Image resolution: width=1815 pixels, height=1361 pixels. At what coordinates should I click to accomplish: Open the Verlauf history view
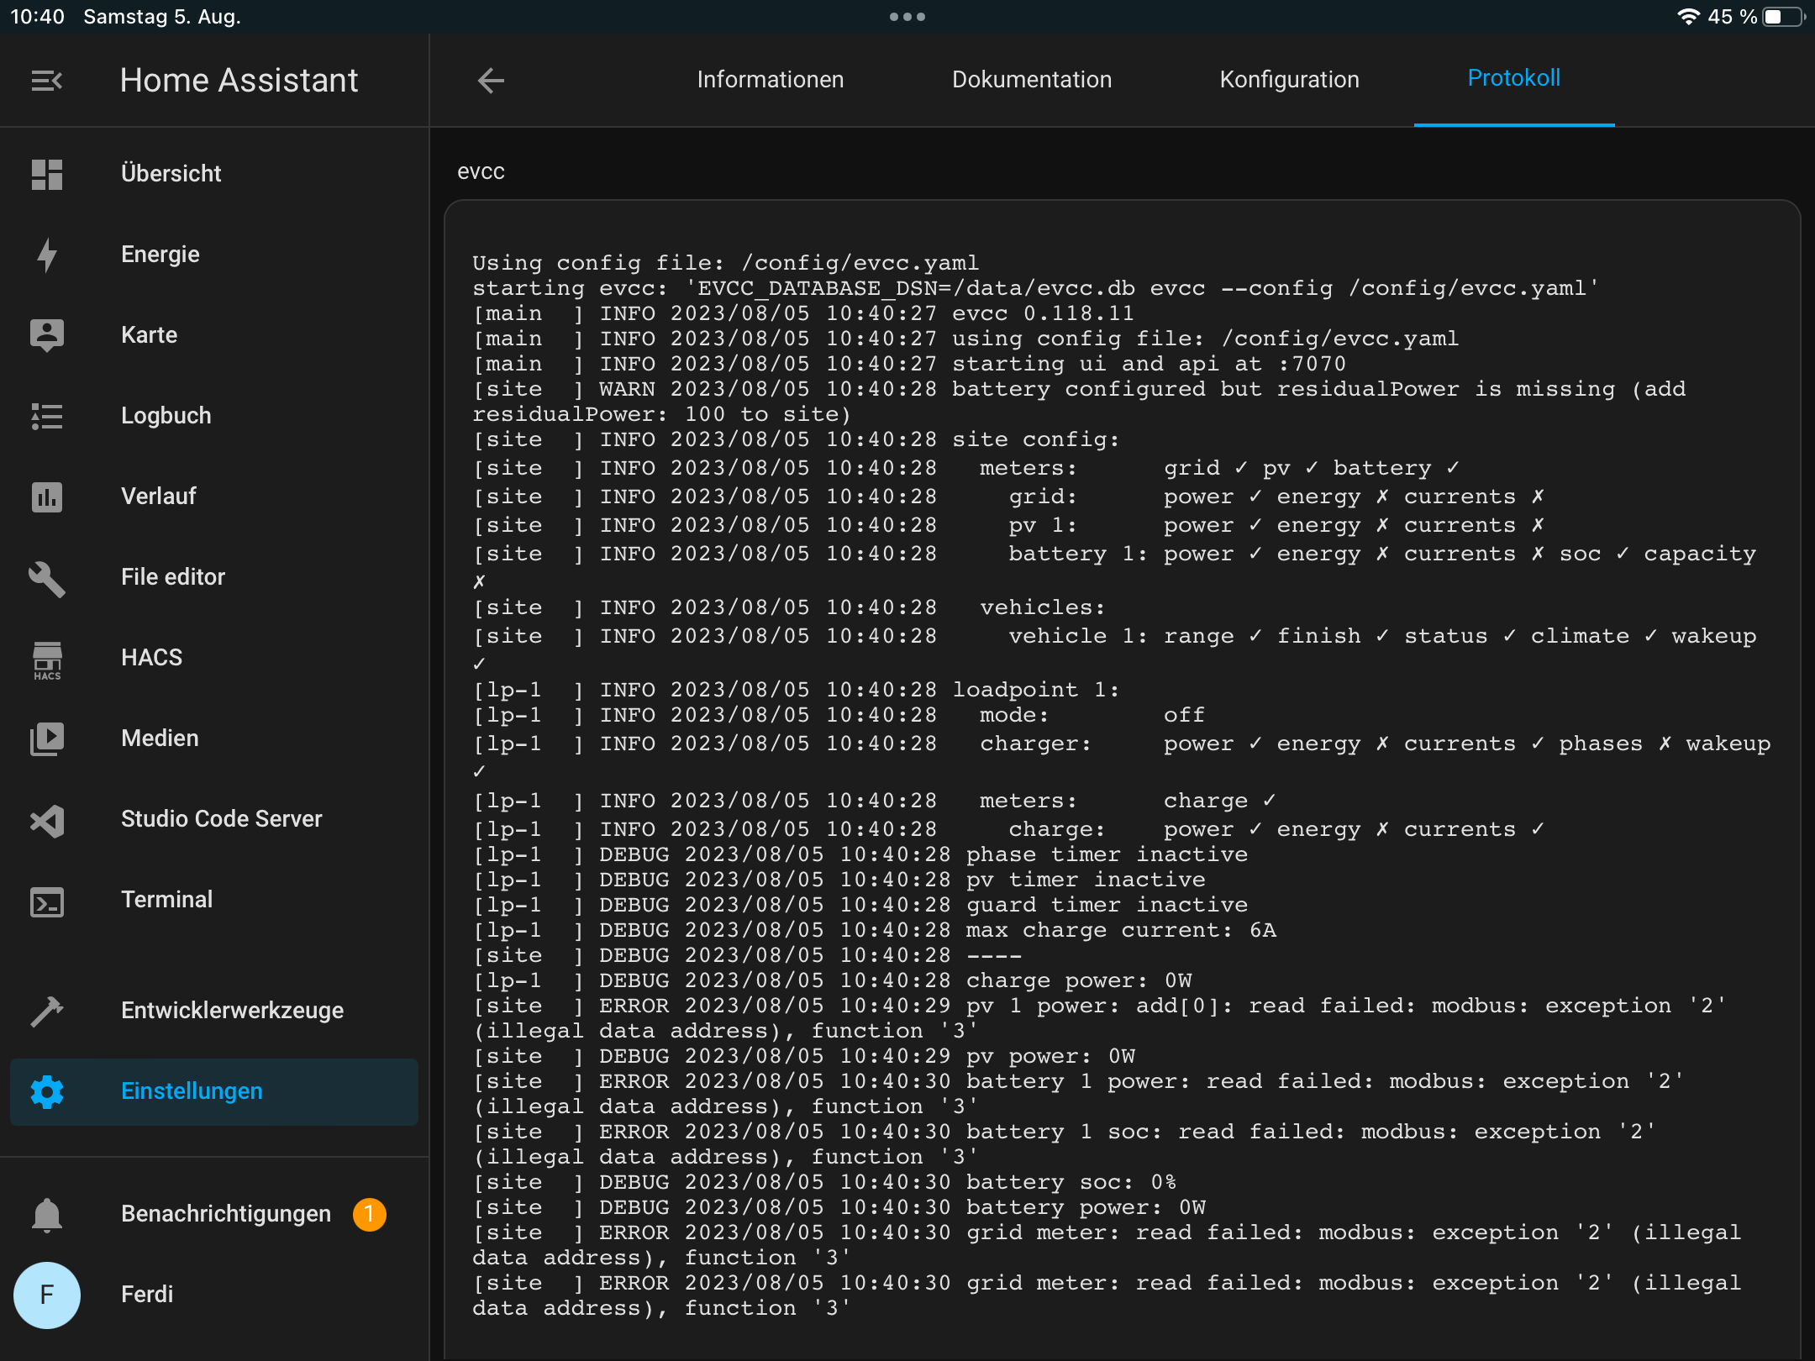click(x=158, y=496)
